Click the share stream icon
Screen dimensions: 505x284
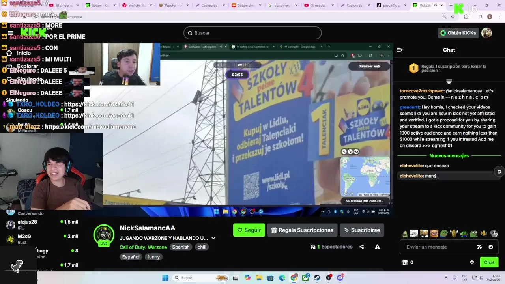(361, 247)
